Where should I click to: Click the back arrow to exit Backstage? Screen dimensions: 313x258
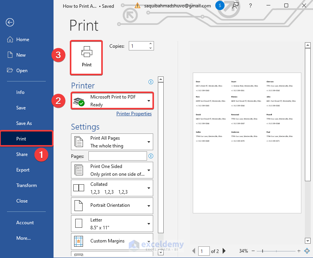10,22
